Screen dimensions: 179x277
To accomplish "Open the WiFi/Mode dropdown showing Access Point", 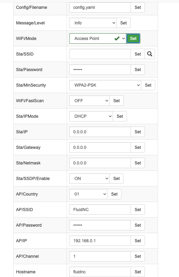I will click(x=98, y=38).
